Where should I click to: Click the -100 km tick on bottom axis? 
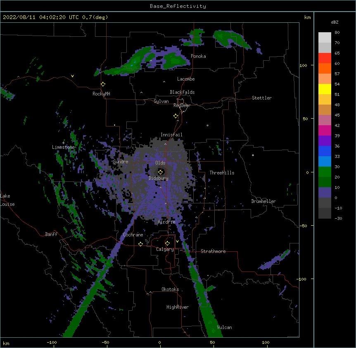[52, 342]
